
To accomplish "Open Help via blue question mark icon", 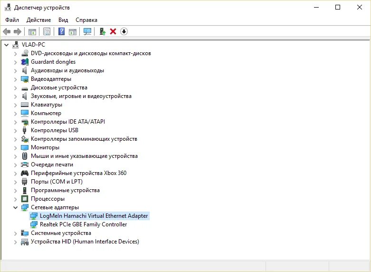I will tap(62, 31).
